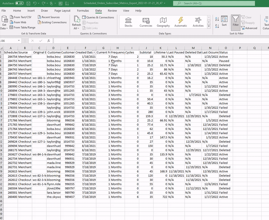Viewport: 269px width, 220px height.
Task: Click the 'Paused' status cell
Action: point(226,61)
